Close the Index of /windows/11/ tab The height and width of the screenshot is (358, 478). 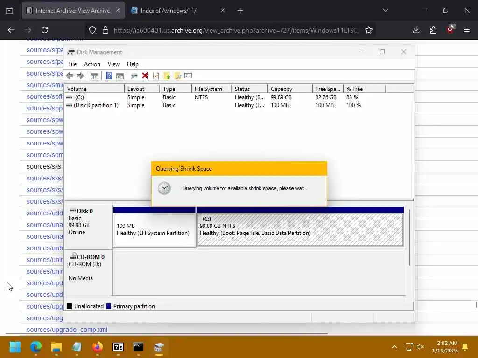[223, 10]
